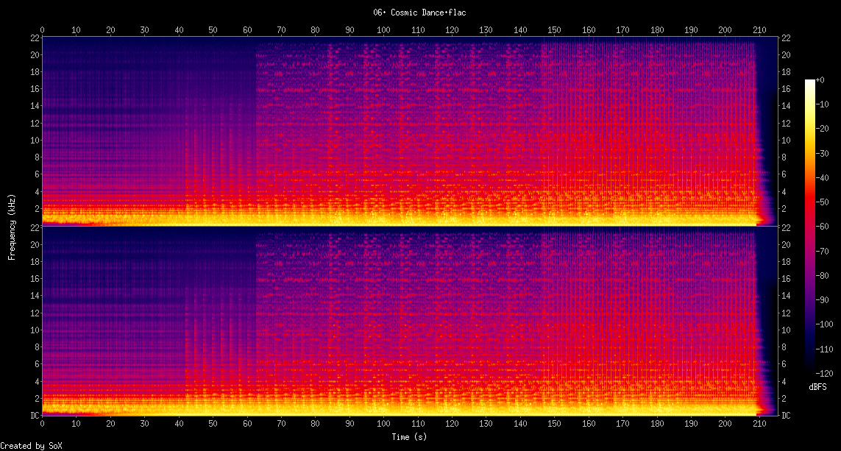Click the "DC" label at bottom left of the frequency axis

tap(33, 416)
